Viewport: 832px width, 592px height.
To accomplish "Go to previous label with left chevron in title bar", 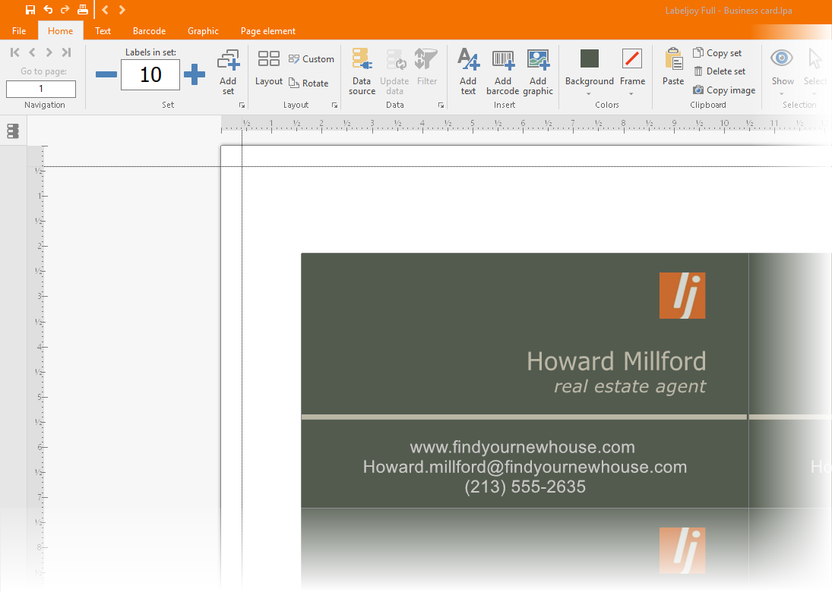I will coord(105,10).
